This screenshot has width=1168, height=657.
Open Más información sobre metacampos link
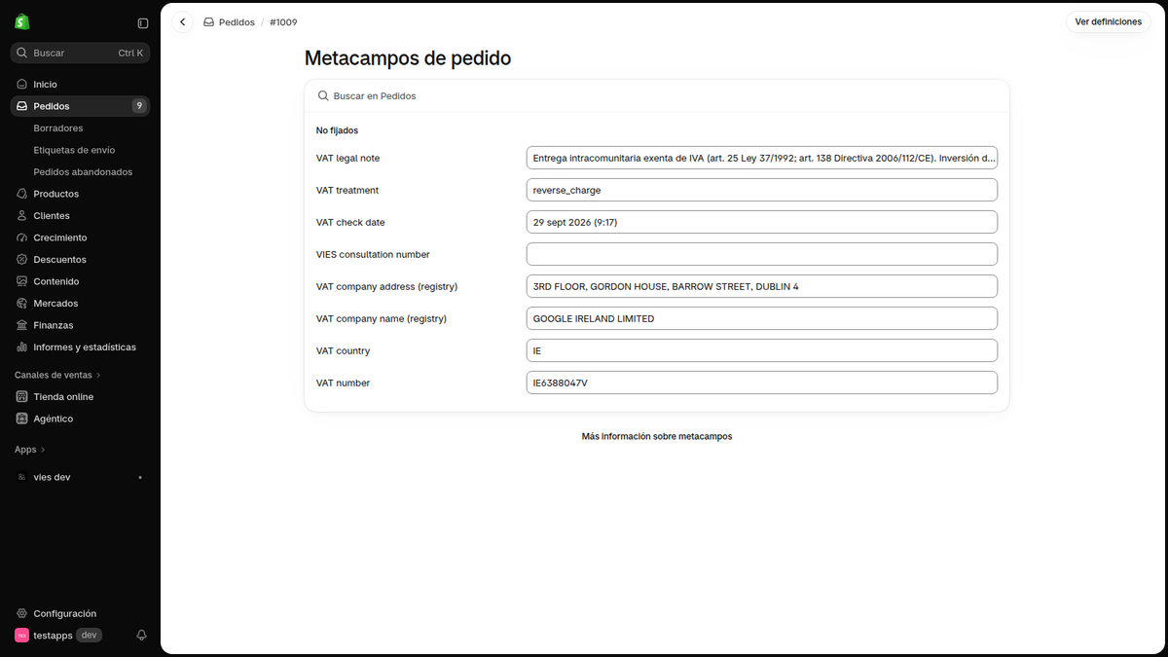click(657, 436)
